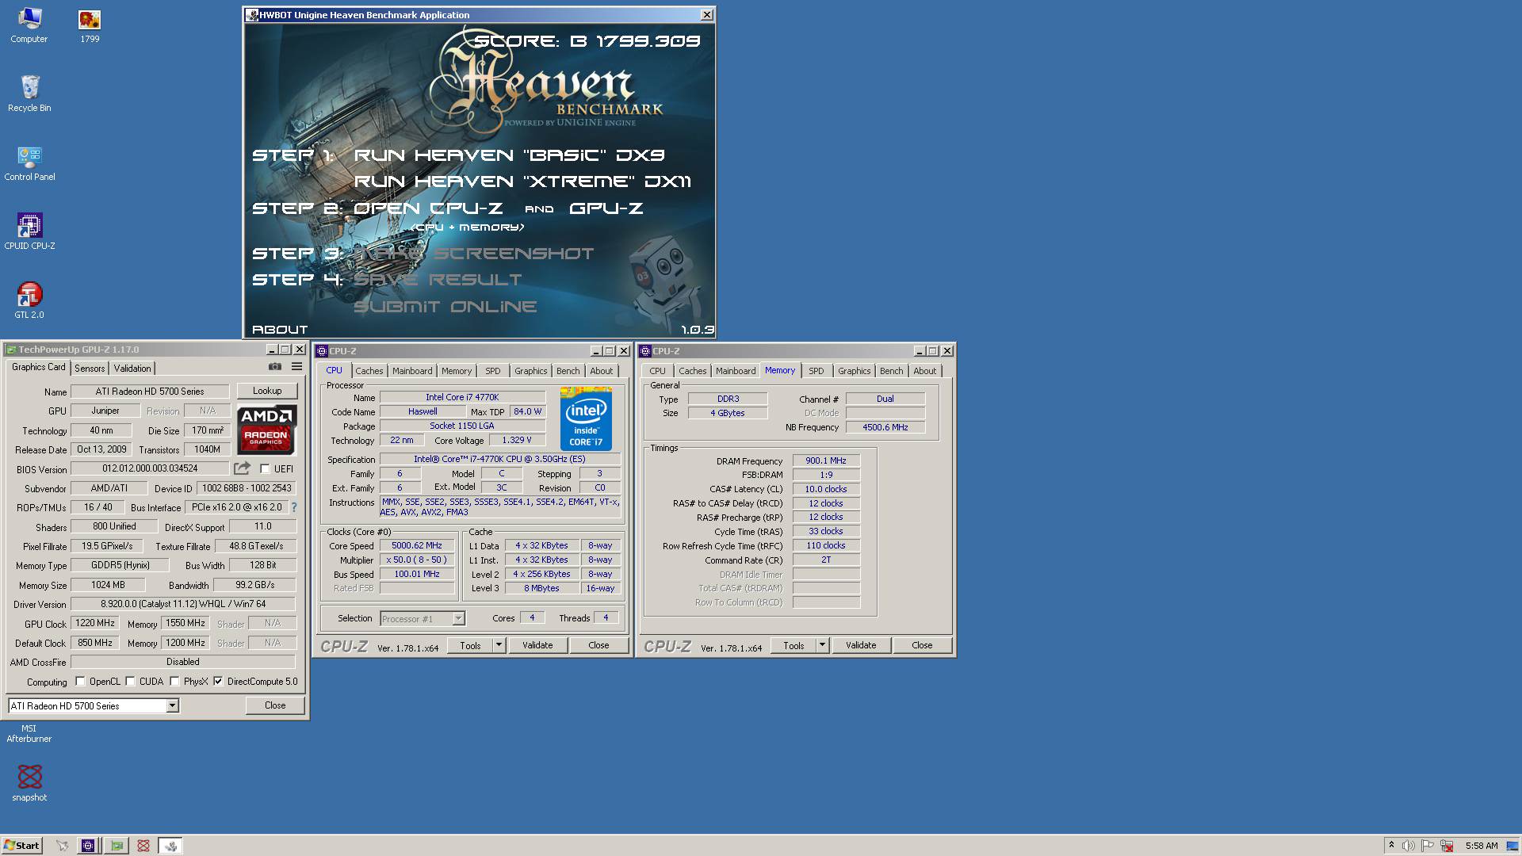Open Tools dropdown arrow in CPU window
Screen dimensions: 1522x856
click(x=499, y=645)
